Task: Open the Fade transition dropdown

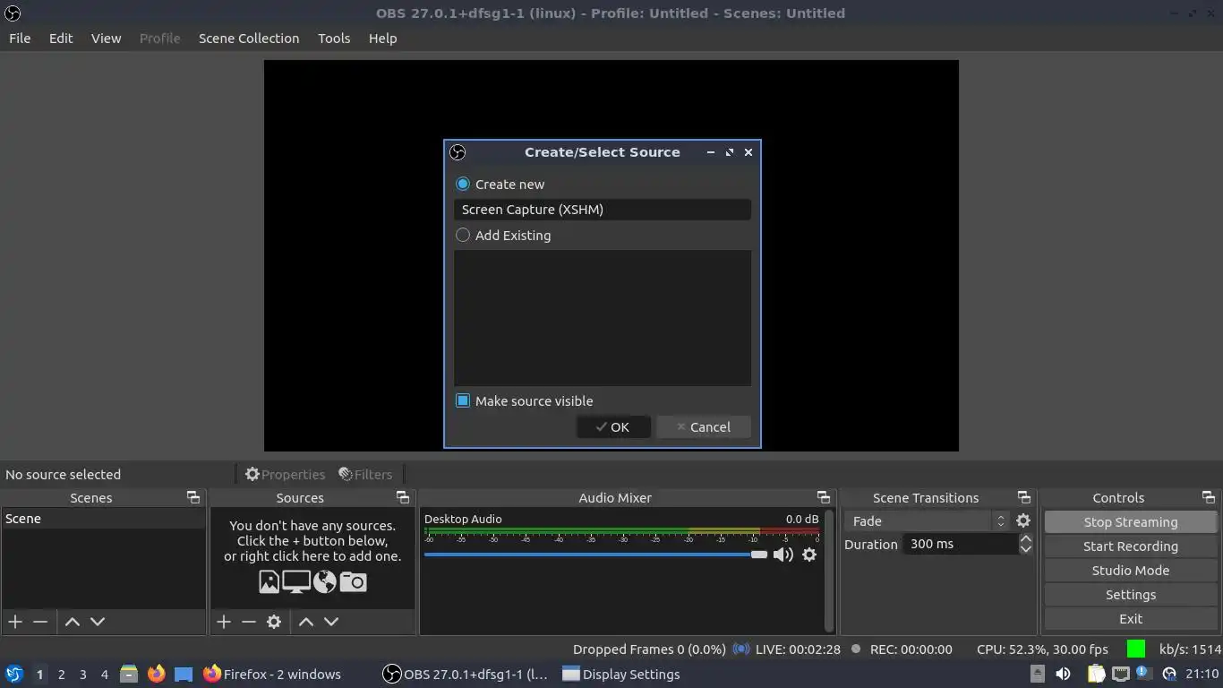Action: (x=927, y=520)
